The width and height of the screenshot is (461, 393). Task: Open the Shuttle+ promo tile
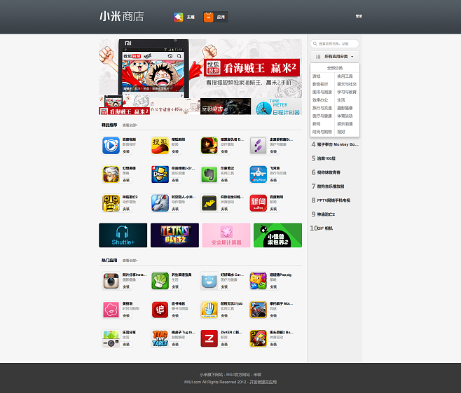tap(123, 235)
